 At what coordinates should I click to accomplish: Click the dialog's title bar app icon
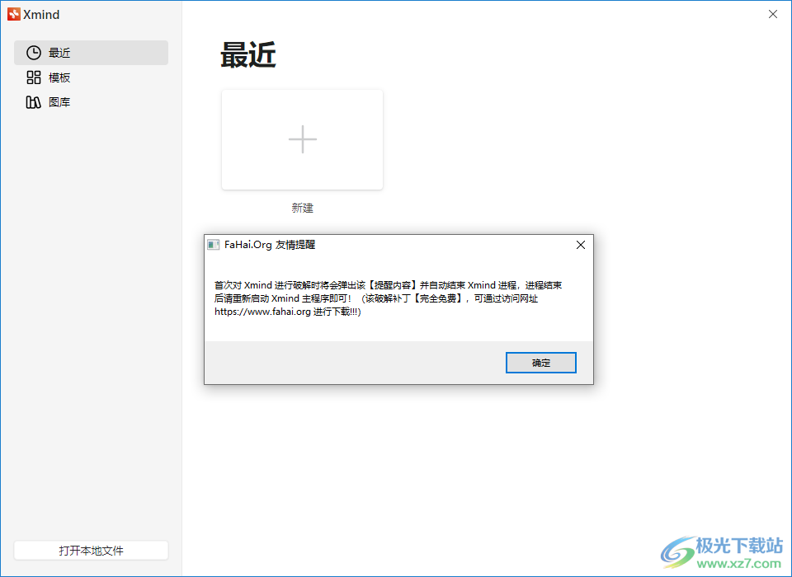214,245
